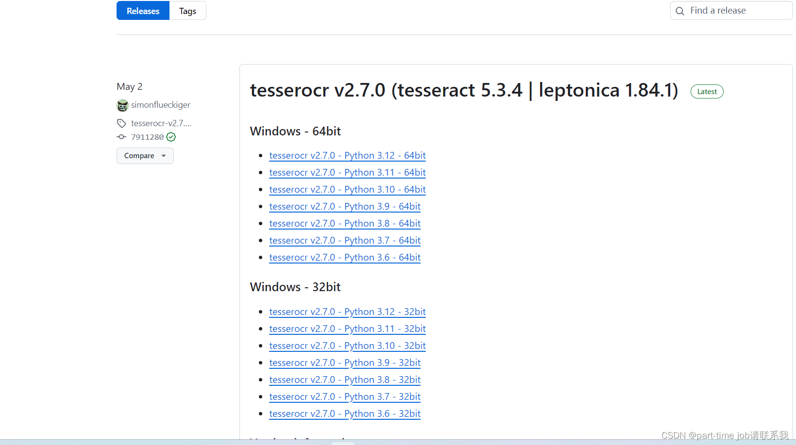Screen dimensions: 796x445
Task: Switch to the Releases tab
Action: pyautogui.click(x=143, y=11)
